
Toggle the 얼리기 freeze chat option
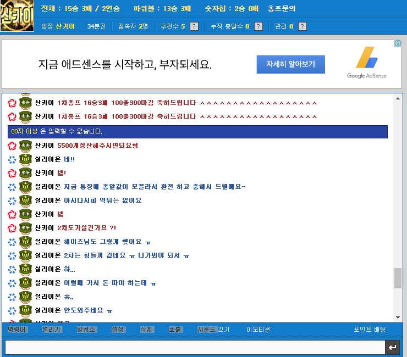tap(52, 330)
